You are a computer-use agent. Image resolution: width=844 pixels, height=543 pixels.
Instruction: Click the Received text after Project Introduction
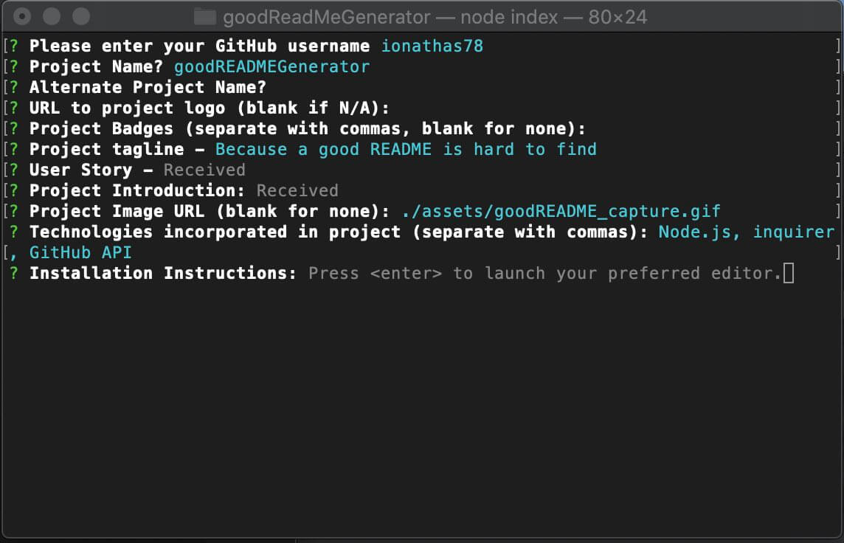[297, 190]
